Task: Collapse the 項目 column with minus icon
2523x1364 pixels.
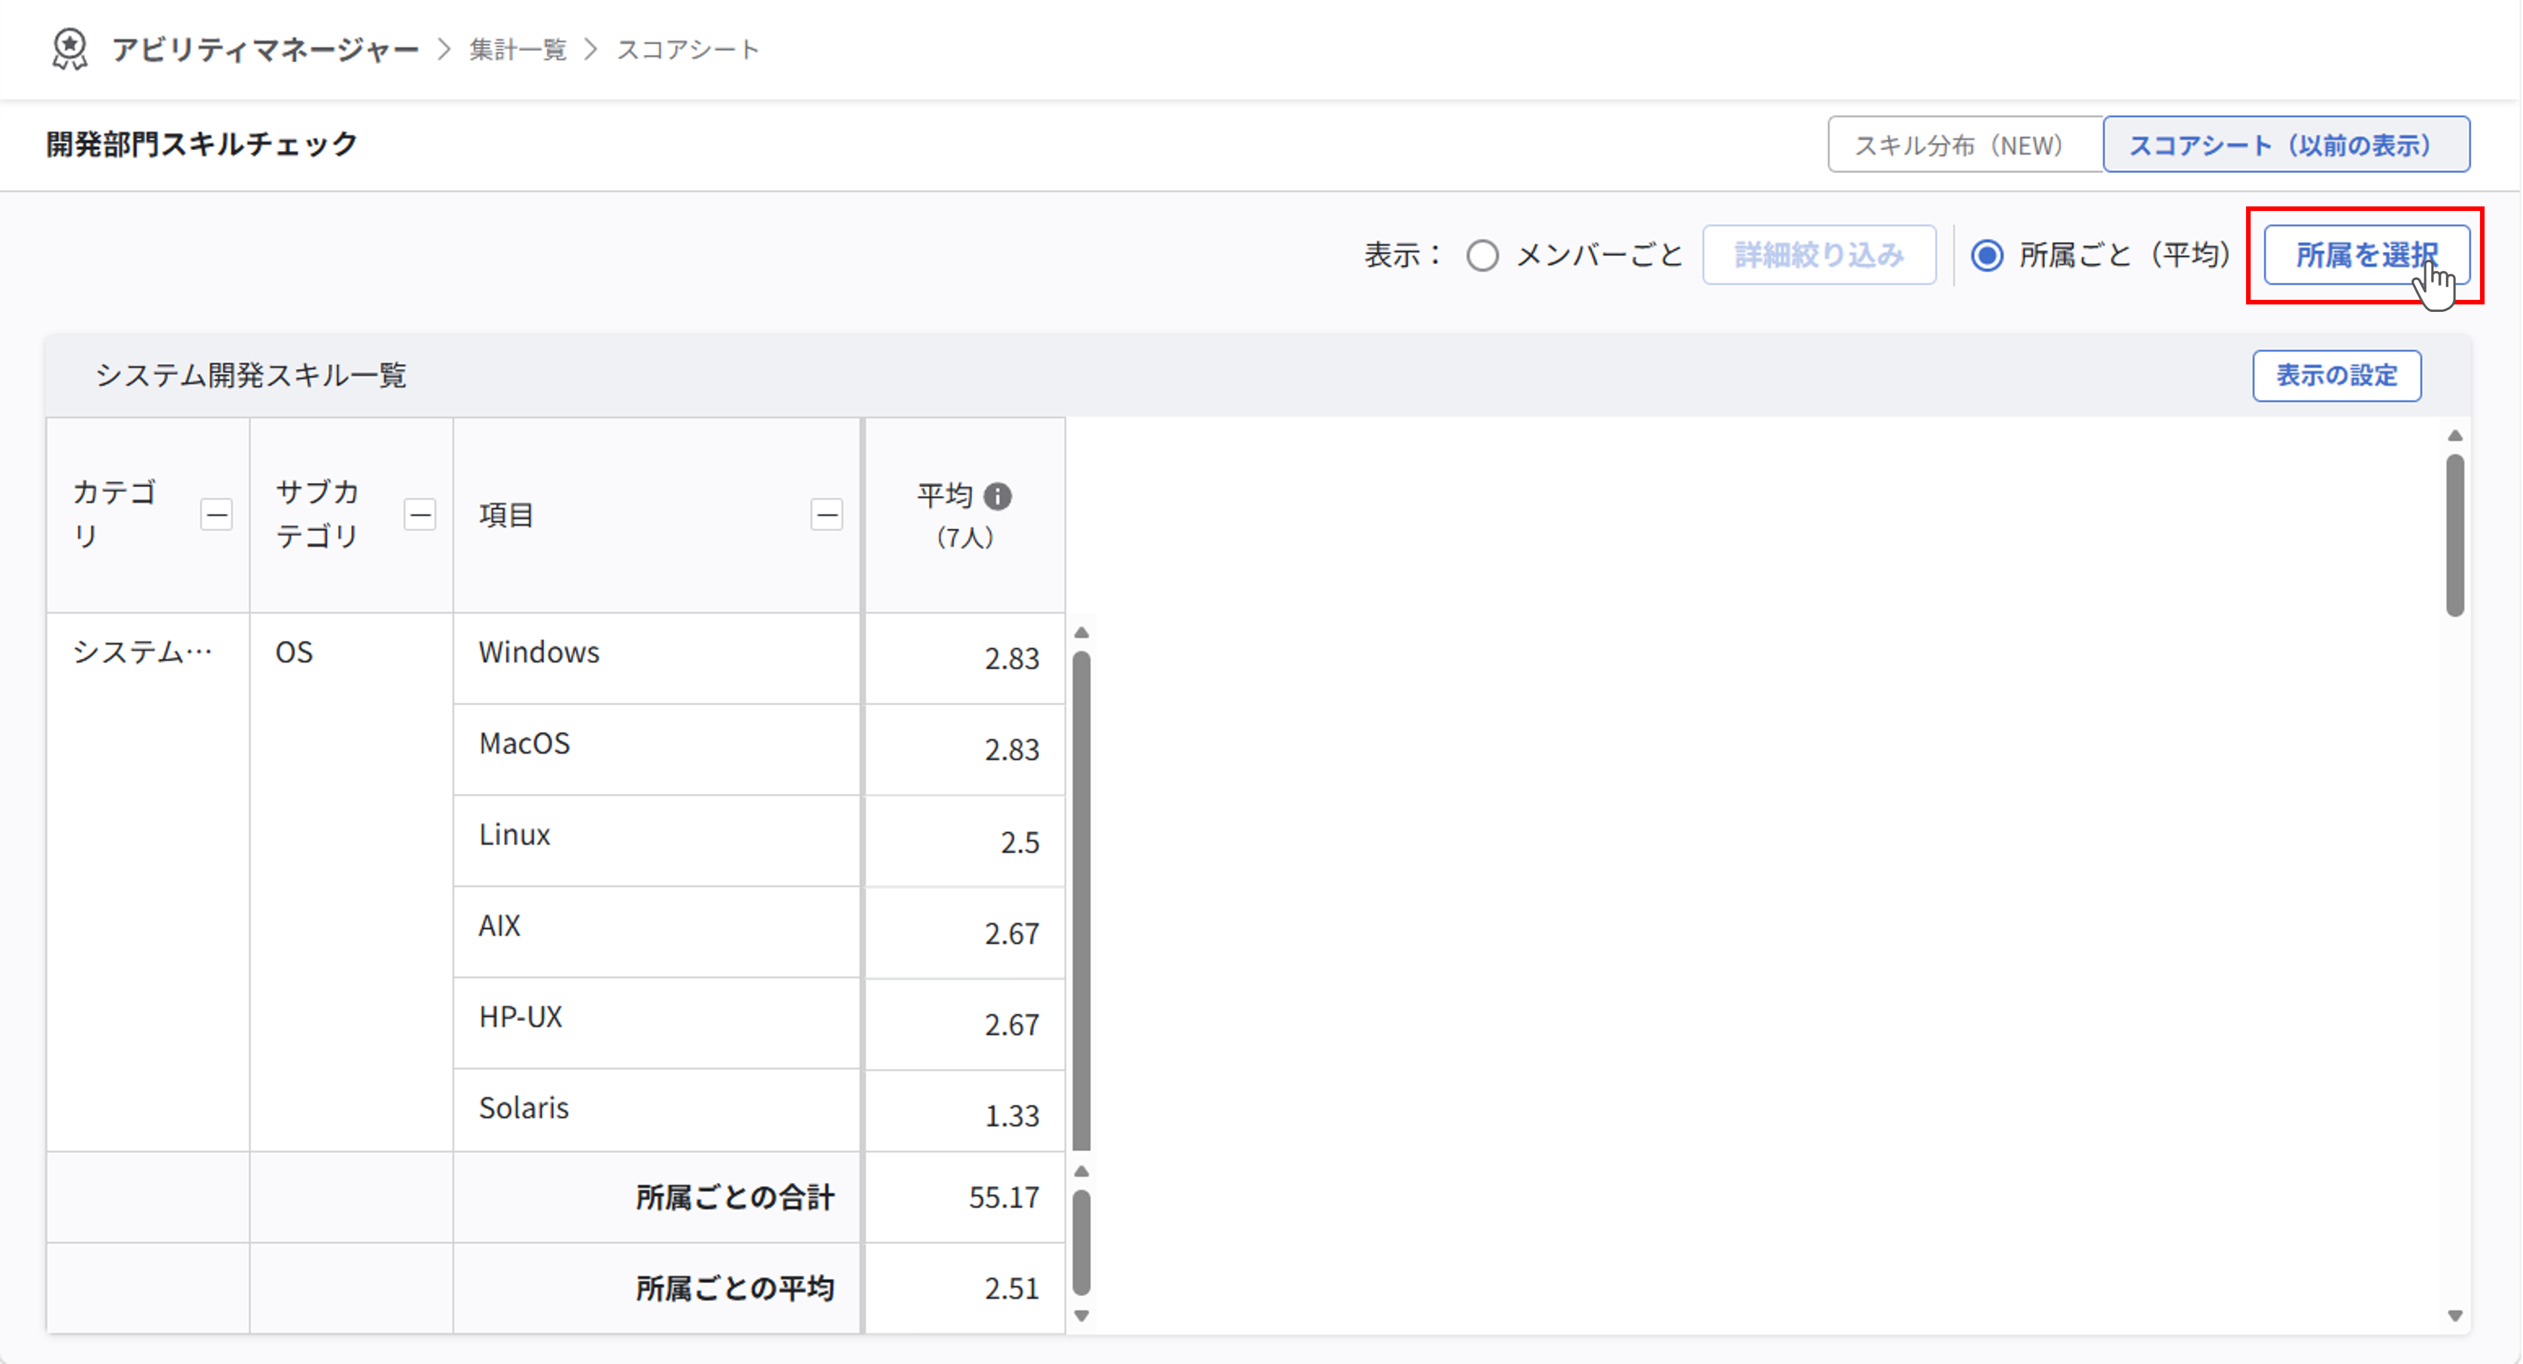Action: (827, 514)
